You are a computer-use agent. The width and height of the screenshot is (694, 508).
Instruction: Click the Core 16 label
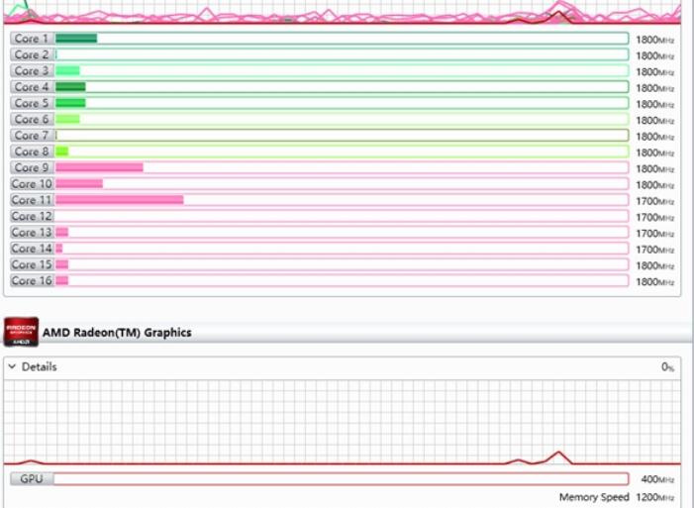coord(32,280)
